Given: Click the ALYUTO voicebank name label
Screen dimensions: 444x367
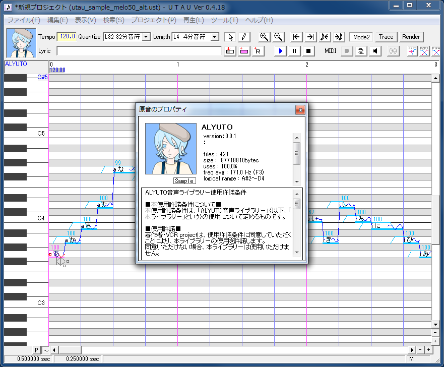Looking at the screenshot, I should pyautogui.click(x=16, y=64).
